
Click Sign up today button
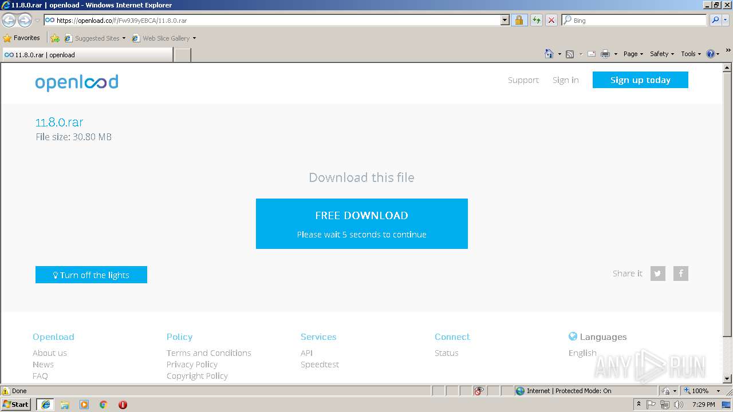click(x=640, y=80)
